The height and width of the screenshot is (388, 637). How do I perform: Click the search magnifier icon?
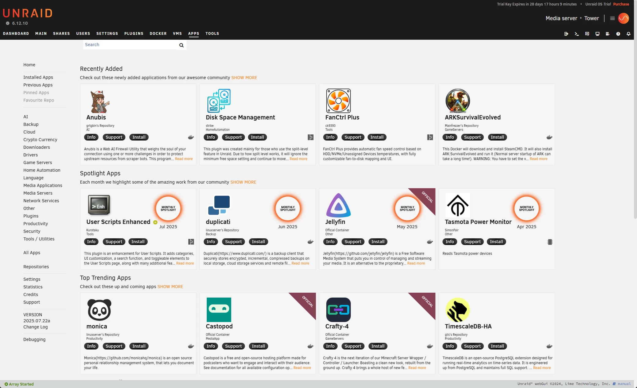click(x=181, y=45)
